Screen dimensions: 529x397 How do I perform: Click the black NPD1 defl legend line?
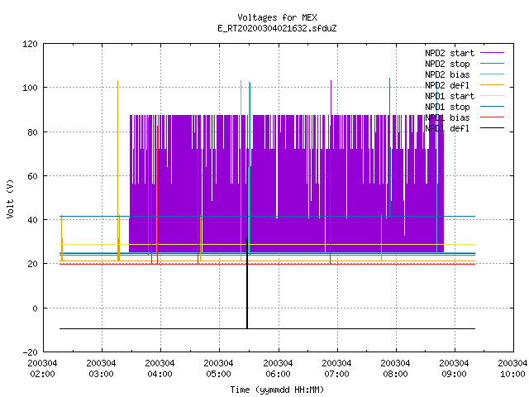click(x=492, y=128)
